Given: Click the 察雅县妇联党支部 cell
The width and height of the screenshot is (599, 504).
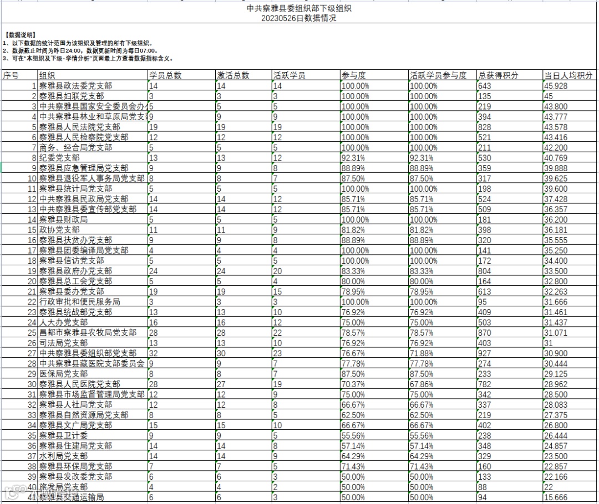Looking at the screenshot, I should [93, 96].
